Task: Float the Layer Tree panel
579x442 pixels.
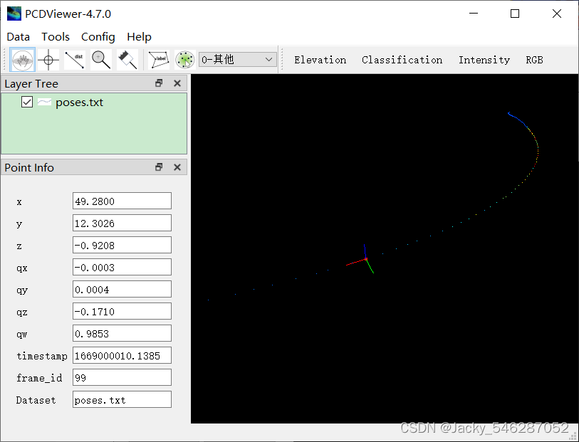Action: [159, 83]
